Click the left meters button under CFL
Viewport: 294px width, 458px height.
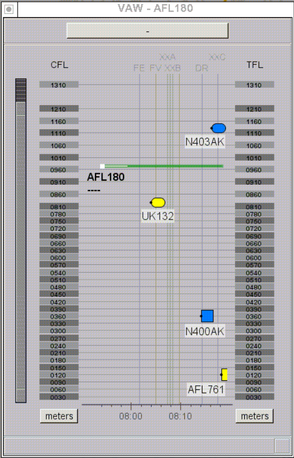click(59, 416)
